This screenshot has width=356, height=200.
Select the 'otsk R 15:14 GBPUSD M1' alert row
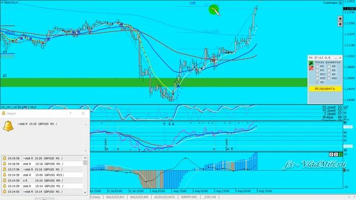42,186
